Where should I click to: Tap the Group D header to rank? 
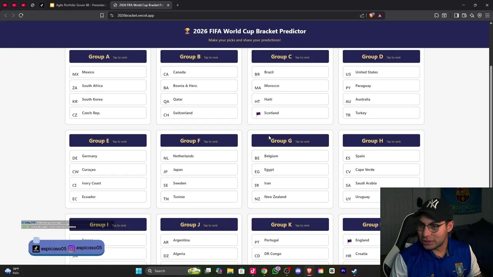click(x=381, y=57)
